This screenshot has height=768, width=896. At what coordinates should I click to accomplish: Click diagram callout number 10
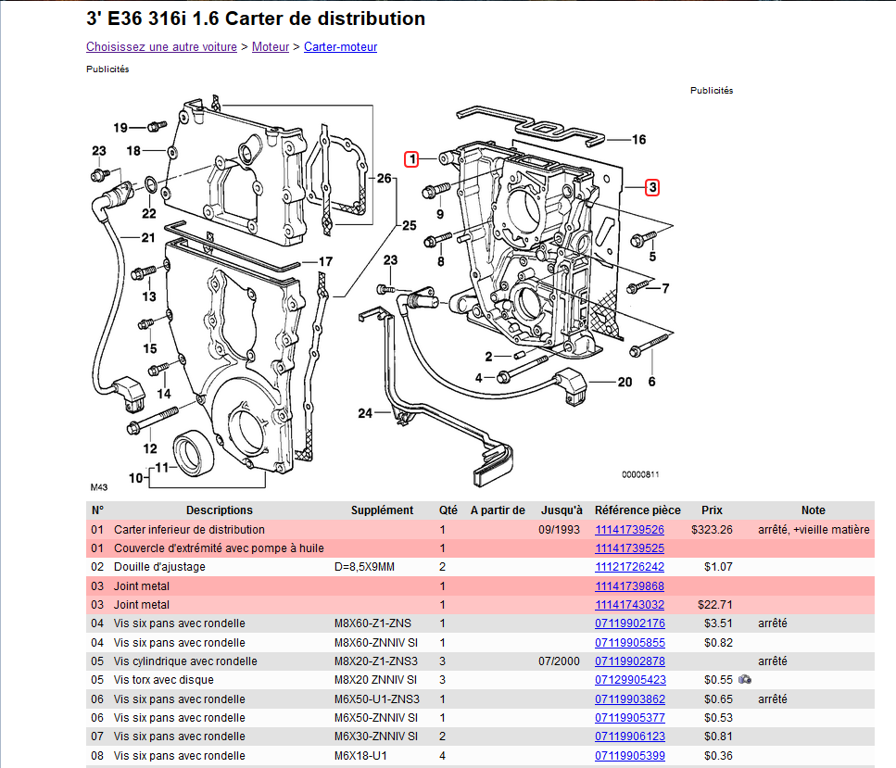(x=135, y=478)
